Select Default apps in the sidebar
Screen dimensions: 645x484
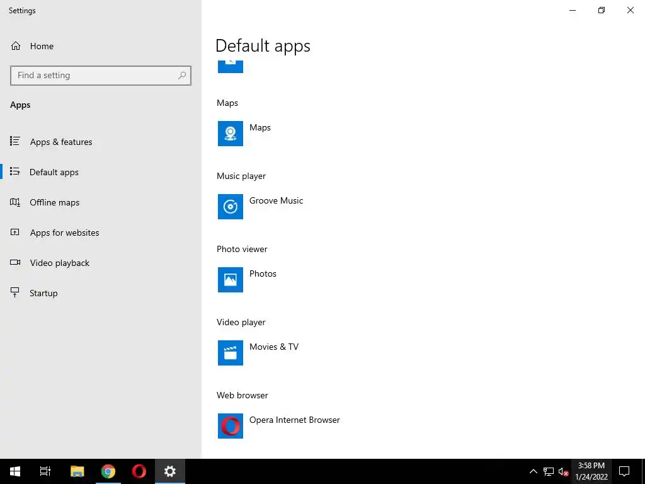click(x=101, y=172)
